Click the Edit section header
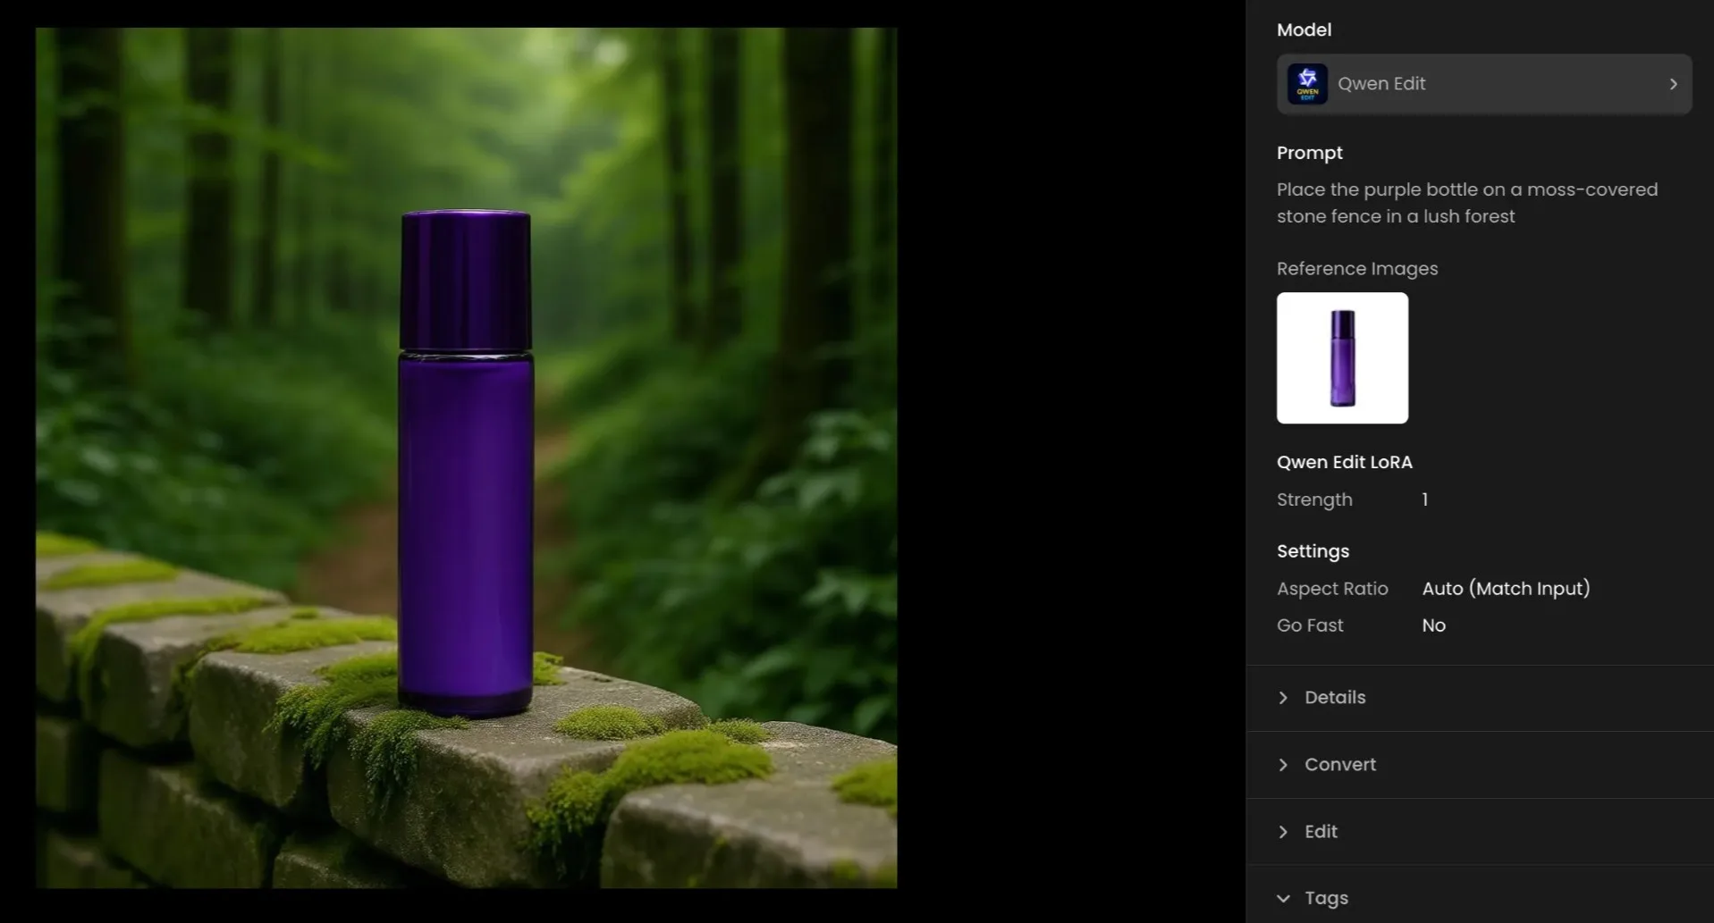 [x=1321, y=831]
